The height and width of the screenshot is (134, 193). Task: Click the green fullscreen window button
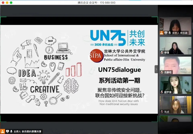(11, 3)
